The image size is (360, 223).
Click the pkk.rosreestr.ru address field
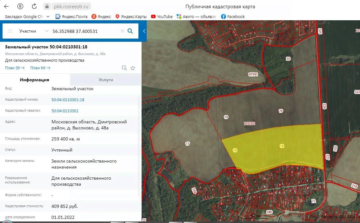(71, 7)
